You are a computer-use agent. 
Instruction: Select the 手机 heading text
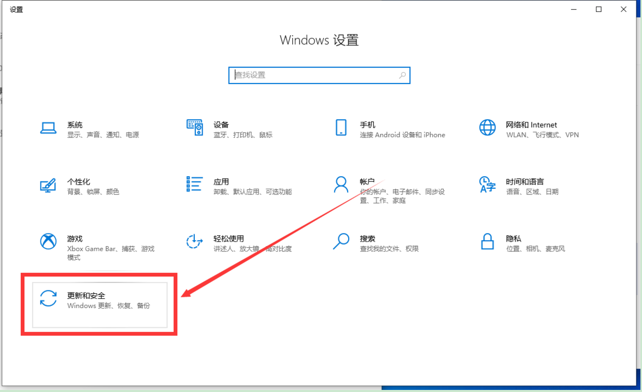(367, 125)
